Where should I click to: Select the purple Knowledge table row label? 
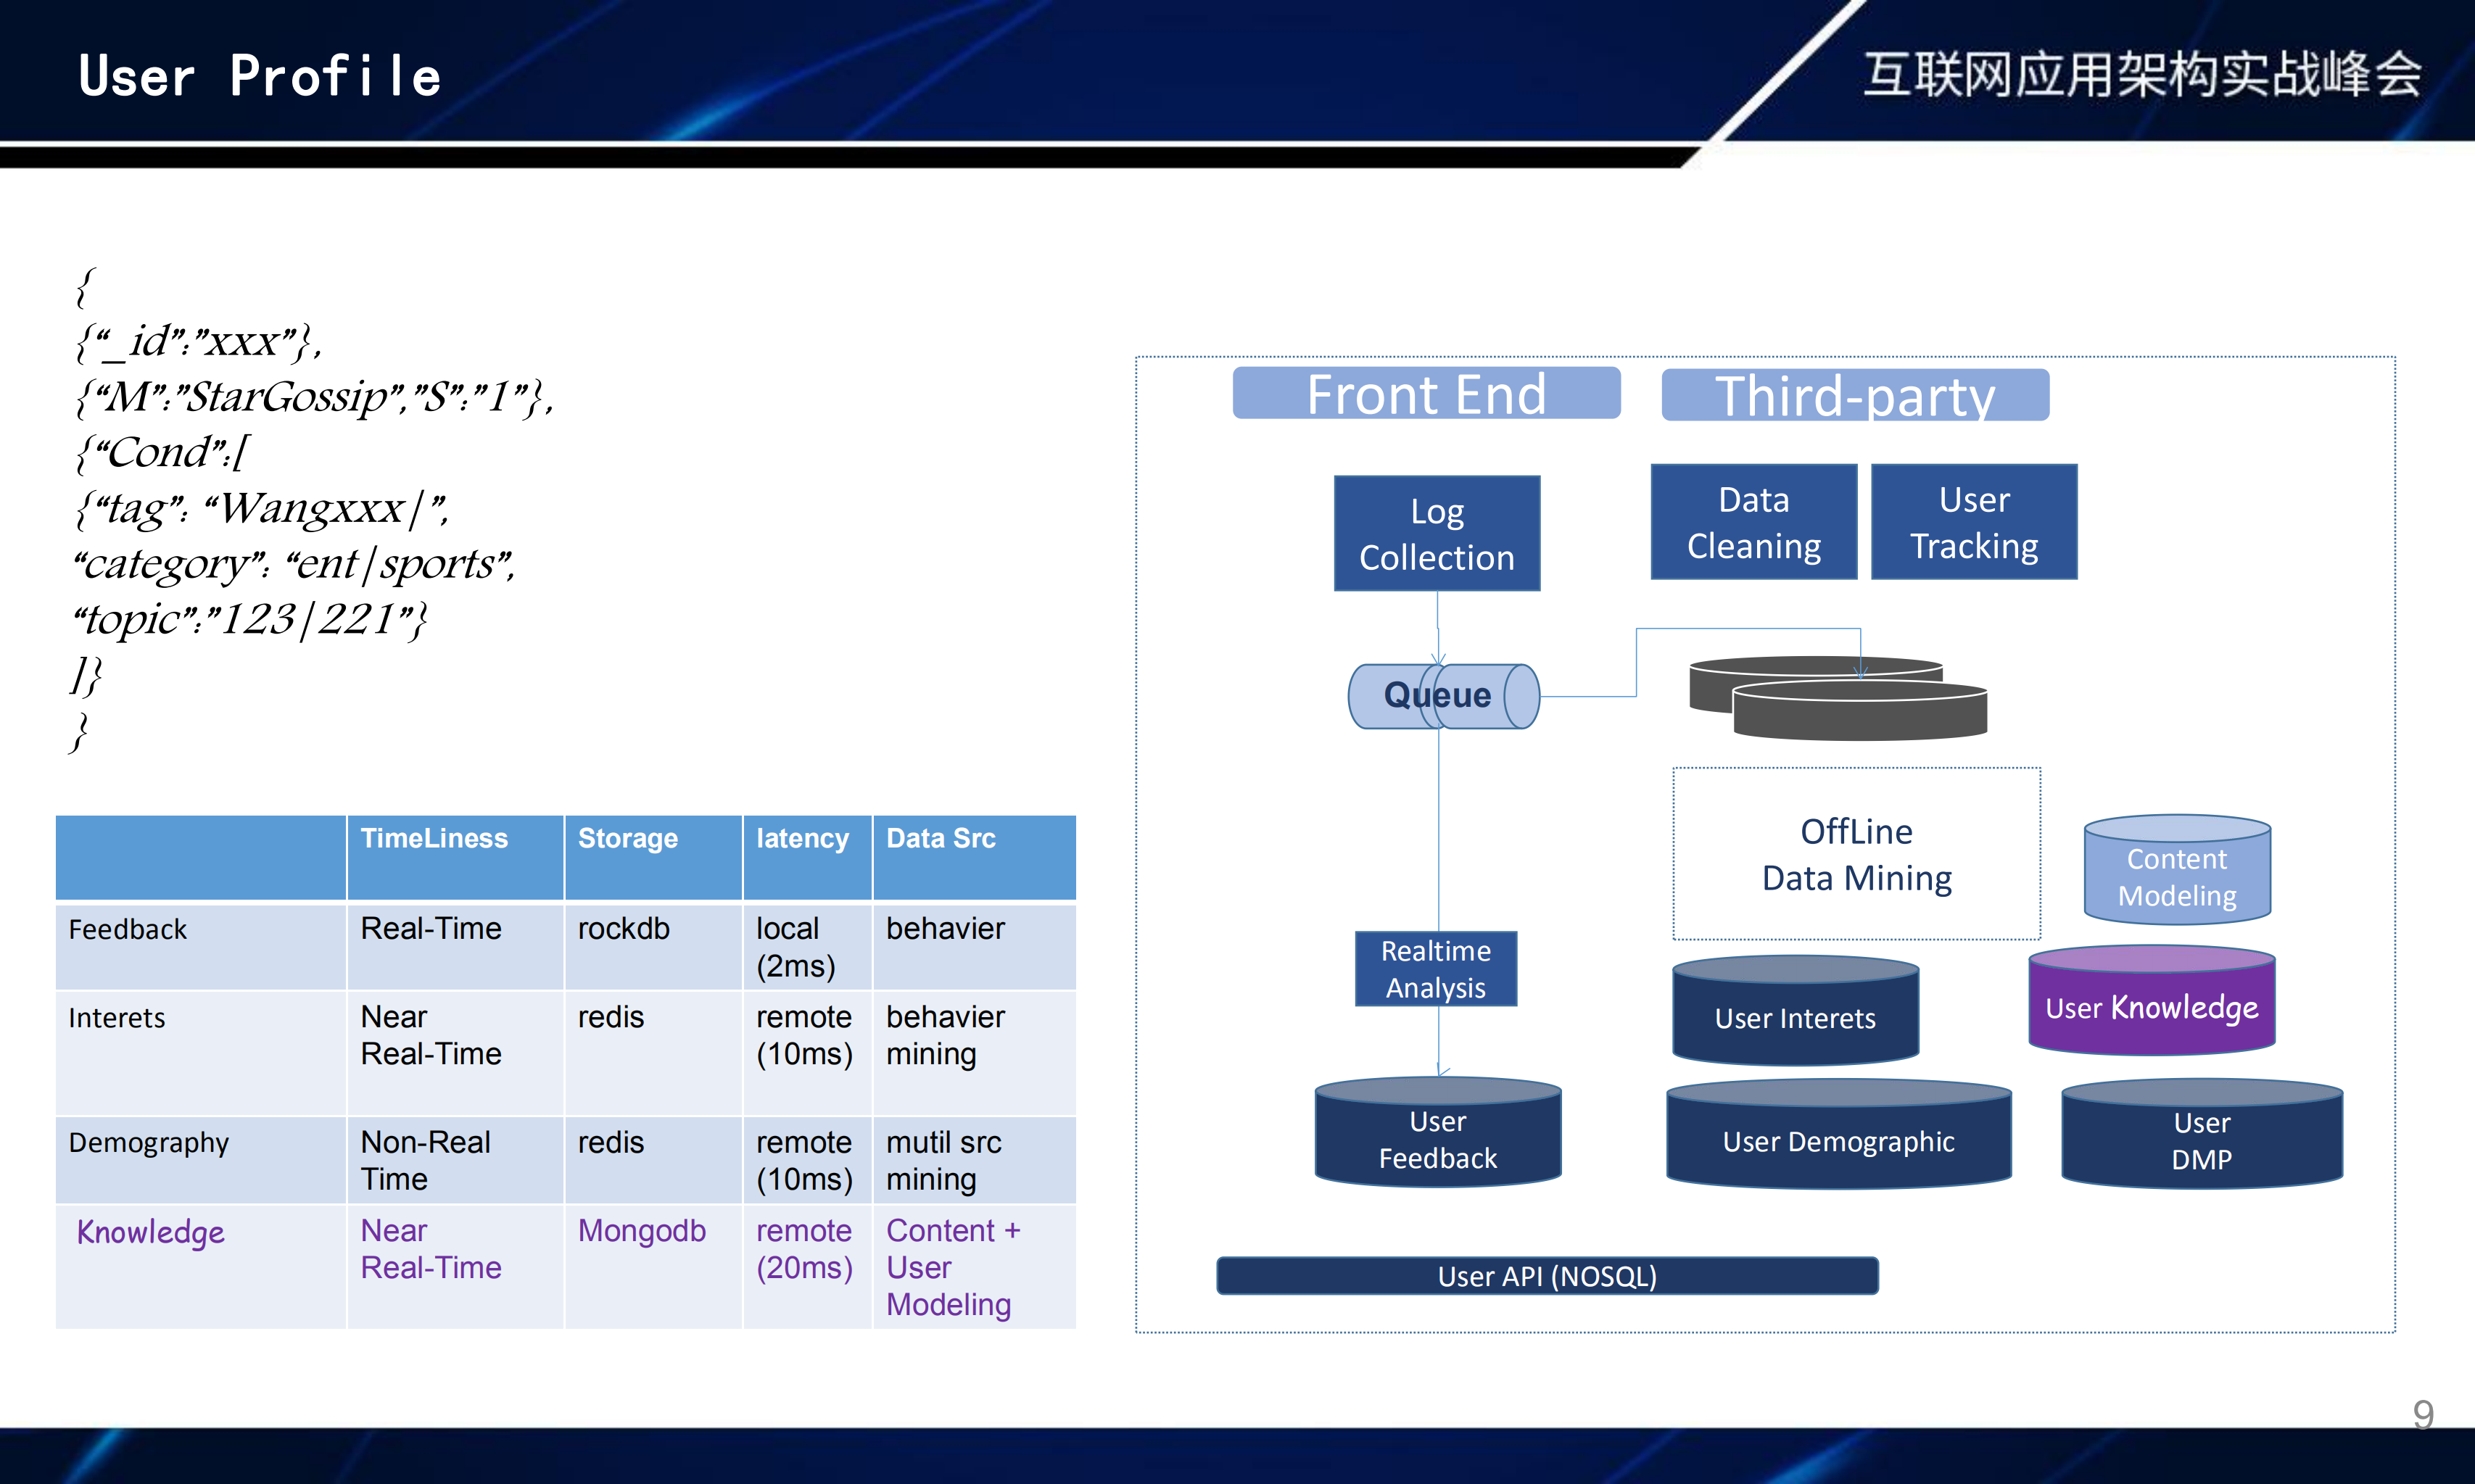click(151, 1232)
